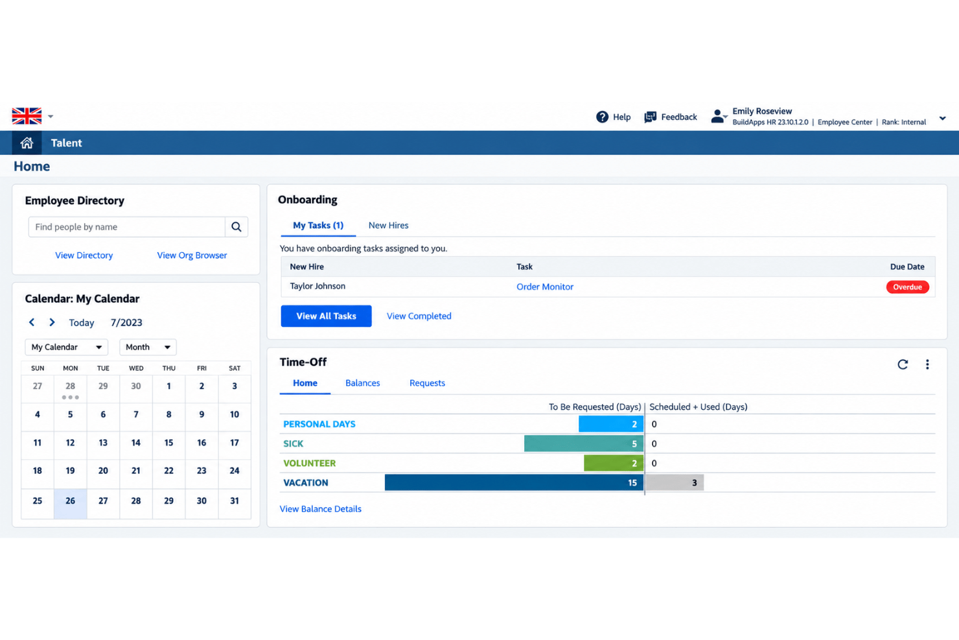Open the Time-Off Balances tab

click(x=363, y=383)
